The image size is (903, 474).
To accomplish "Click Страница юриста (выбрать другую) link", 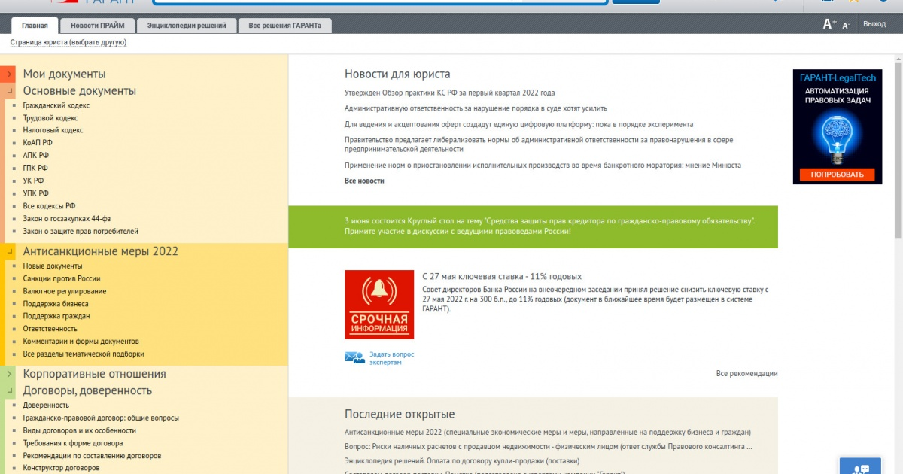I will tap(68, 43).
